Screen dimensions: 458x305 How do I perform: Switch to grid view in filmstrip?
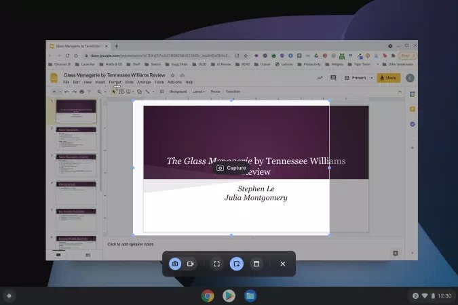point(88,255)
